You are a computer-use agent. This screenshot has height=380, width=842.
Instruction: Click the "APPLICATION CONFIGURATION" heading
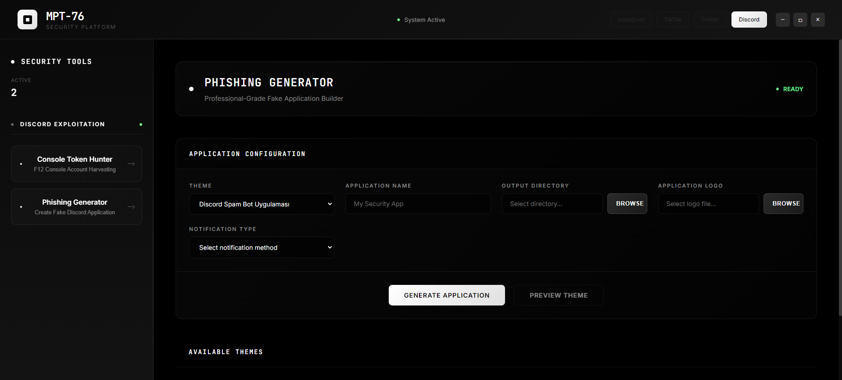tap(247, 154)
